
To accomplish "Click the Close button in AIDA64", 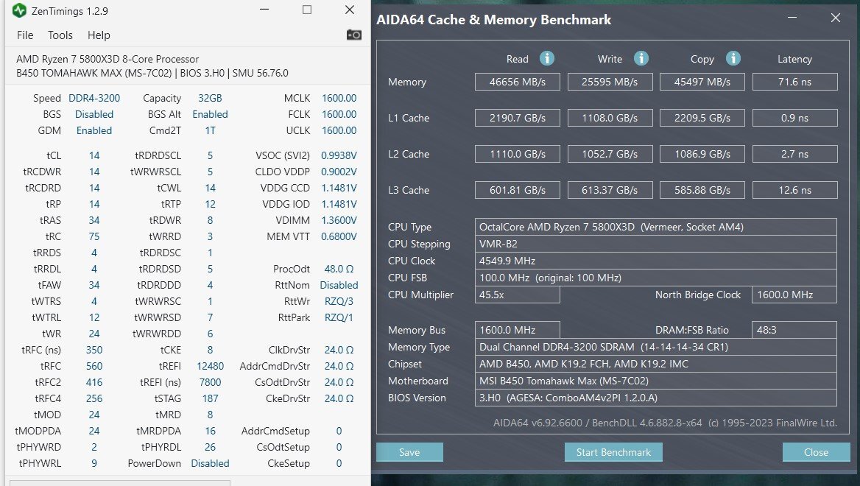I will point(816,452).
